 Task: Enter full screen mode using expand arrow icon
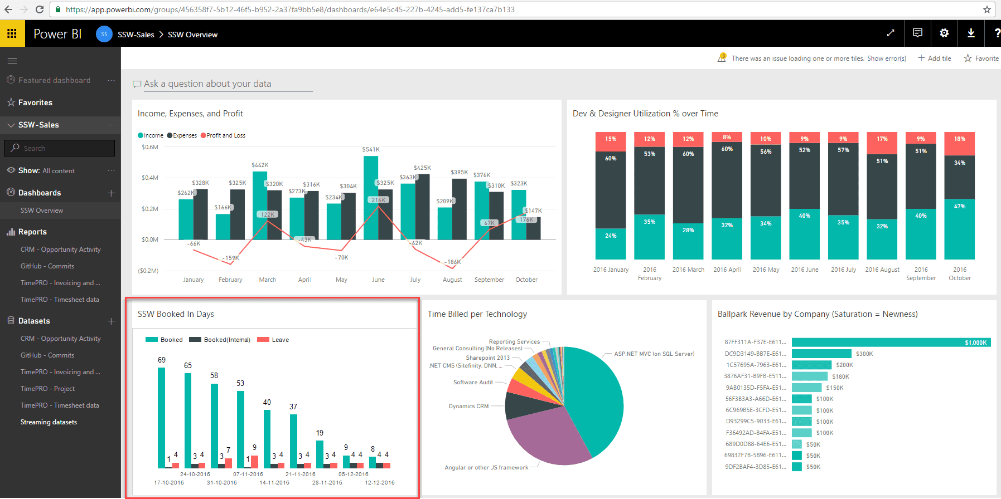(891, 33)
